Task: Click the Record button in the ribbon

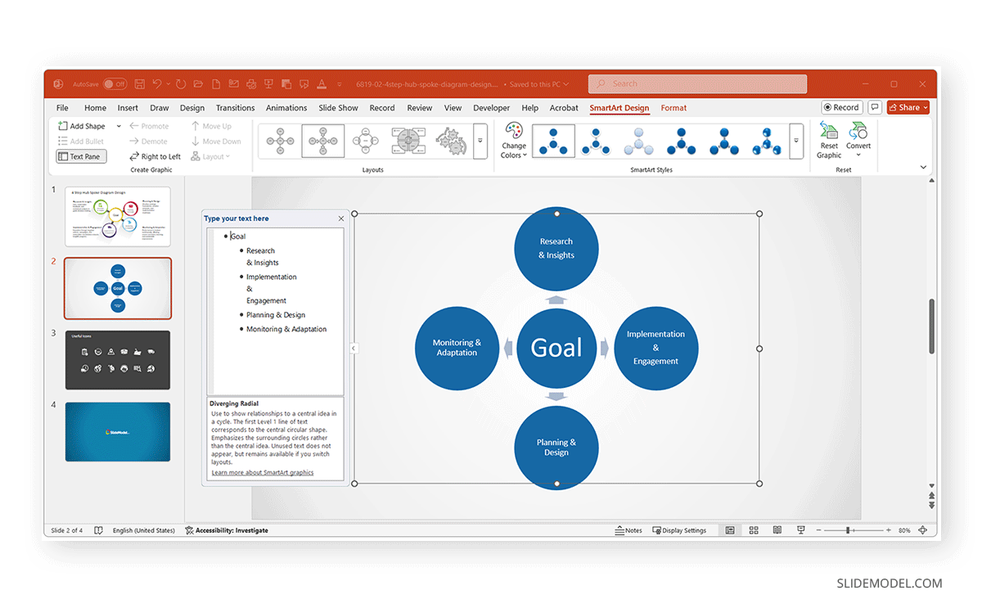Action: click(x=841, y=107)
